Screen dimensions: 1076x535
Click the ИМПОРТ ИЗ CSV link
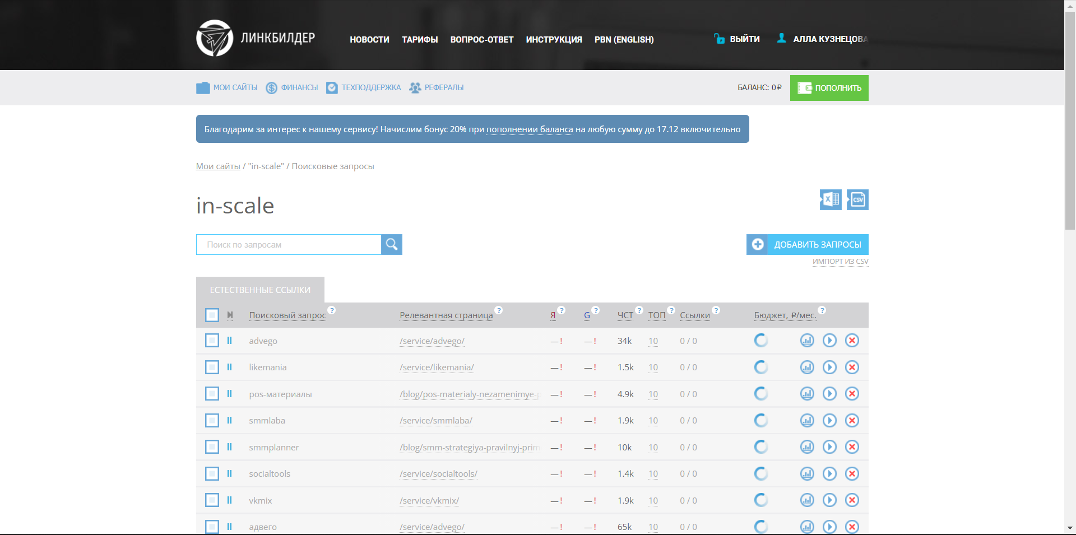pyautogui.click(x=841, y=262)
